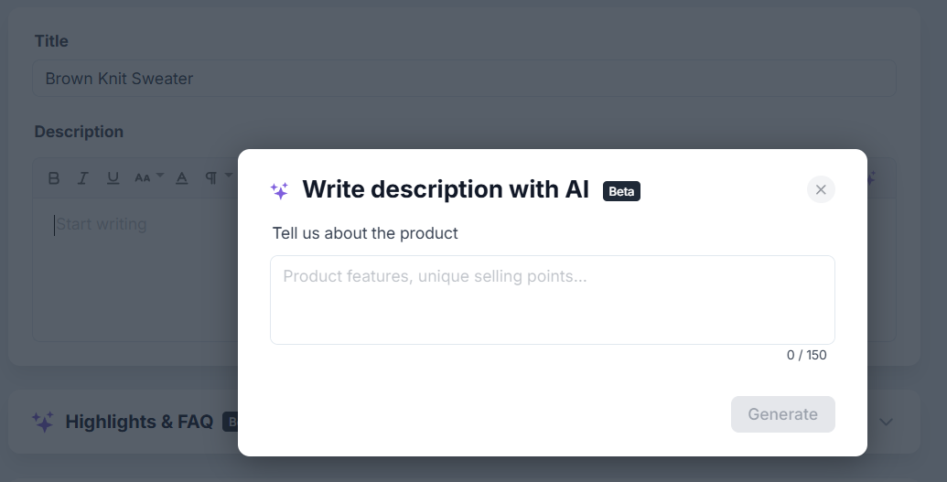Select the paragraph pilcrow icon
The width and height of the screenshot is (947, 482).
point(210,178)
